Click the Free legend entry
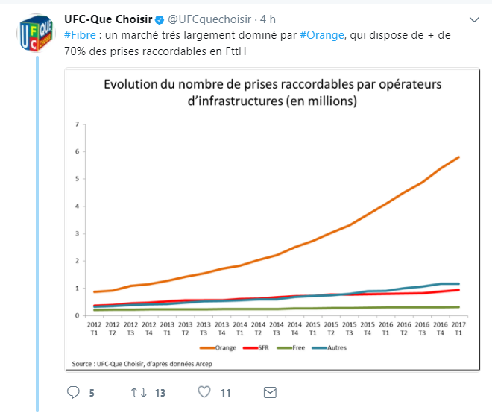 [291, 348]
